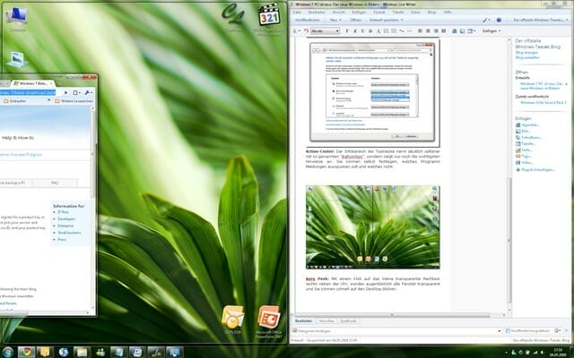Click the Chrome icon in the taskbar
Screen dimensions: 574x358
(27, 351)
